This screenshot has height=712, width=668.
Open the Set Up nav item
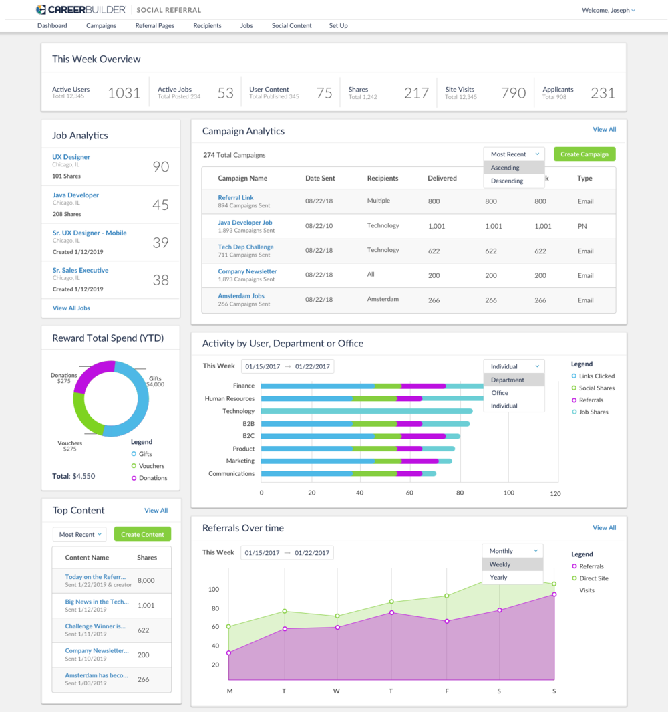[339, 25]
